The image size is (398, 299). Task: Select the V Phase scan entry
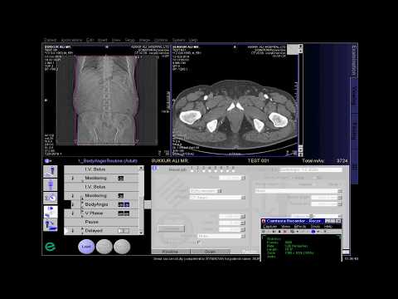[101, 213]
